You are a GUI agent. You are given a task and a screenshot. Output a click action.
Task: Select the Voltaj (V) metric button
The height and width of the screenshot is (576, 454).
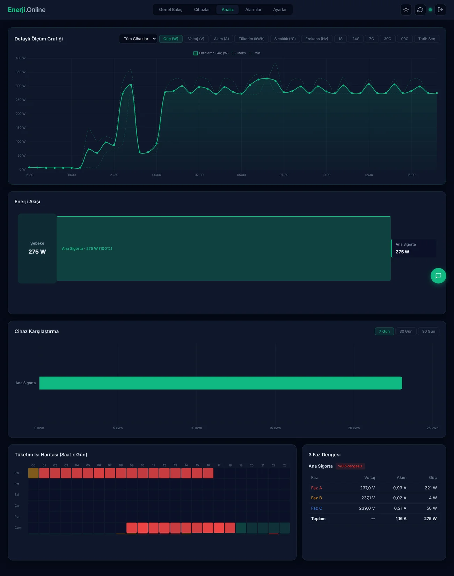[x=196, y=39]
